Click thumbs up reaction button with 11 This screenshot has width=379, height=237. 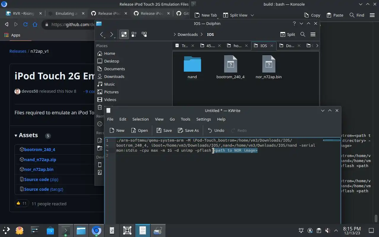21,204
